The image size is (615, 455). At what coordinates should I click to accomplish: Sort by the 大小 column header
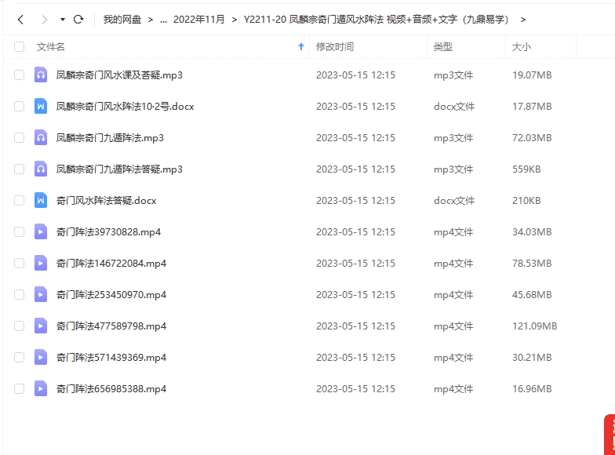pyautogui.click(x=522, y=47)
